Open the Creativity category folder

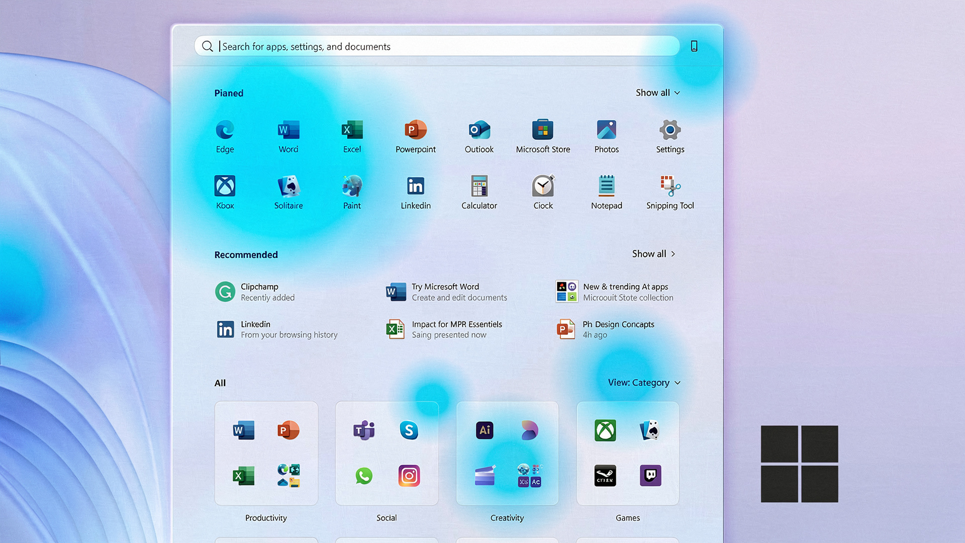click(x=507, y=454)
